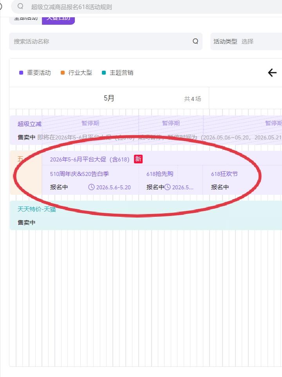The width and height of the screenshot is (282, 377).
Task: Open the 活动类型 选择 dropdown
Action: (x=246, y=41)
